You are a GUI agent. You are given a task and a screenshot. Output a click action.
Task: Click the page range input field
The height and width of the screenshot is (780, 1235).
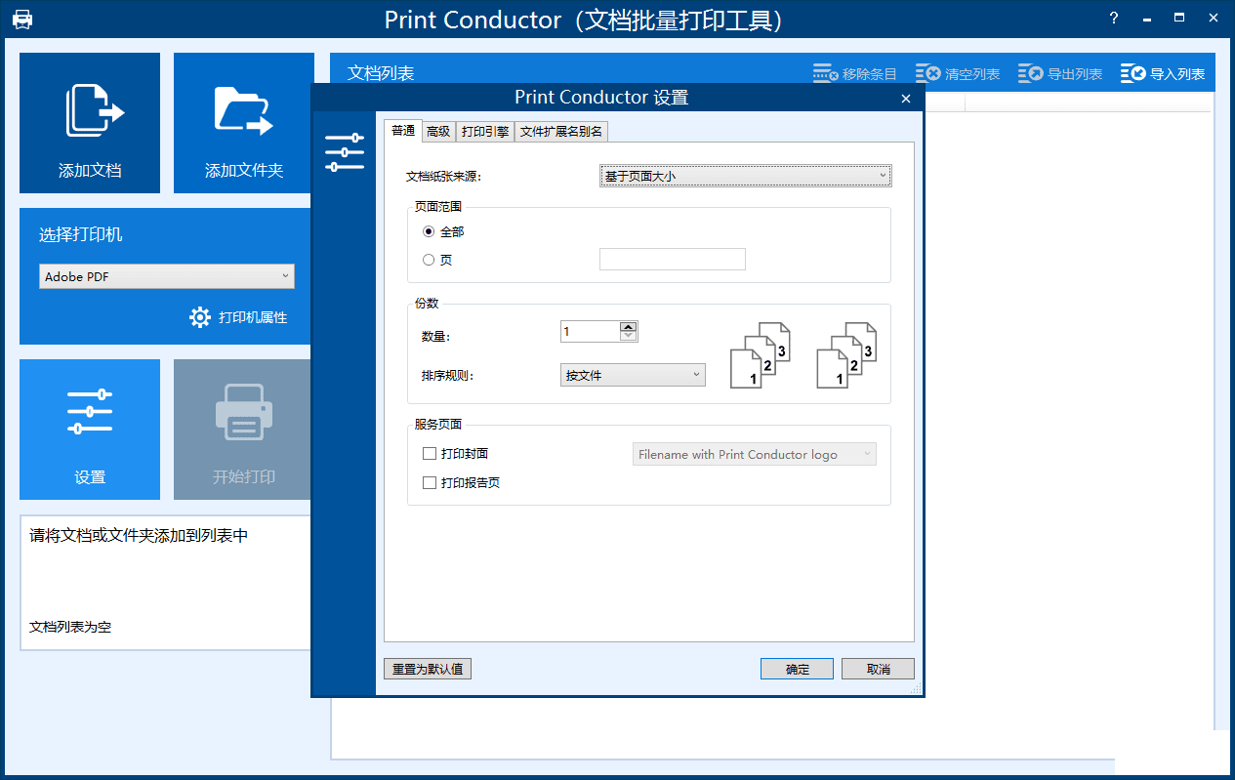[x=673, y=259]
